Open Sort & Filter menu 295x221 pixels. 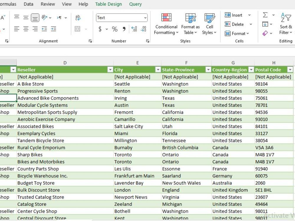286,24
